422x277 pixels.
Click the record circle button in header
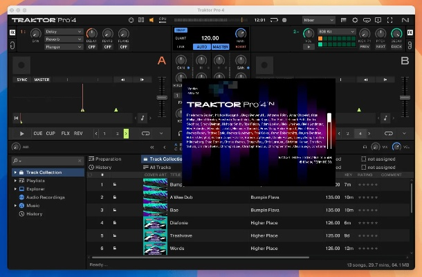coord(284,20)
